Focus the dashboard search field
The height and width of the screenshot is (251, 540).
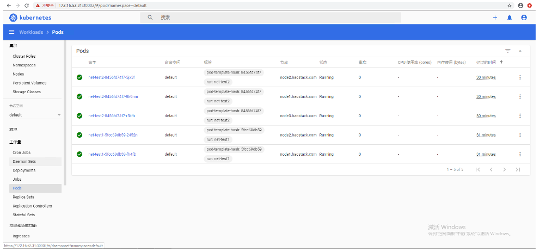[271, 17]
